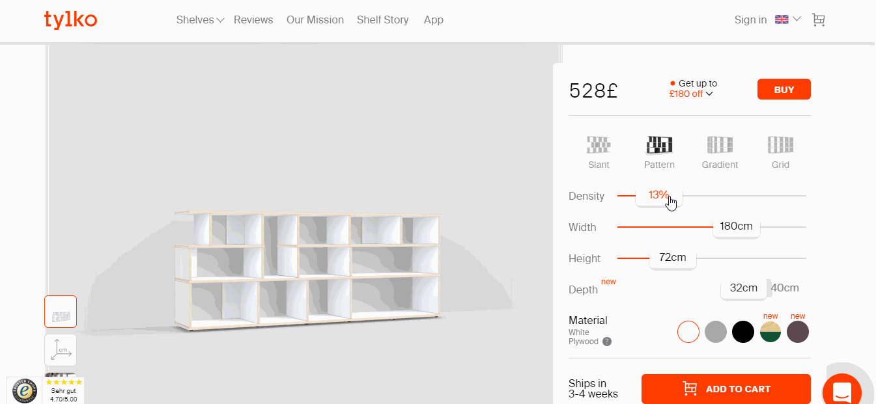Screen dimensions: 876x404
Task: Open the shopping cart icon
Action: 819,20
